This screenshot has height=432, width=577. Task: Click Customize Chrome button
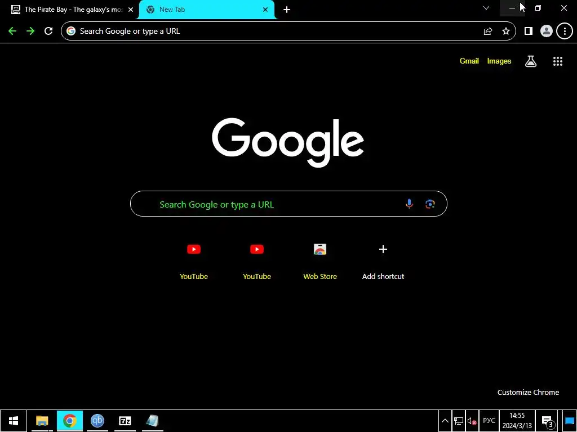pyautogui.click(x=528, y=392)
